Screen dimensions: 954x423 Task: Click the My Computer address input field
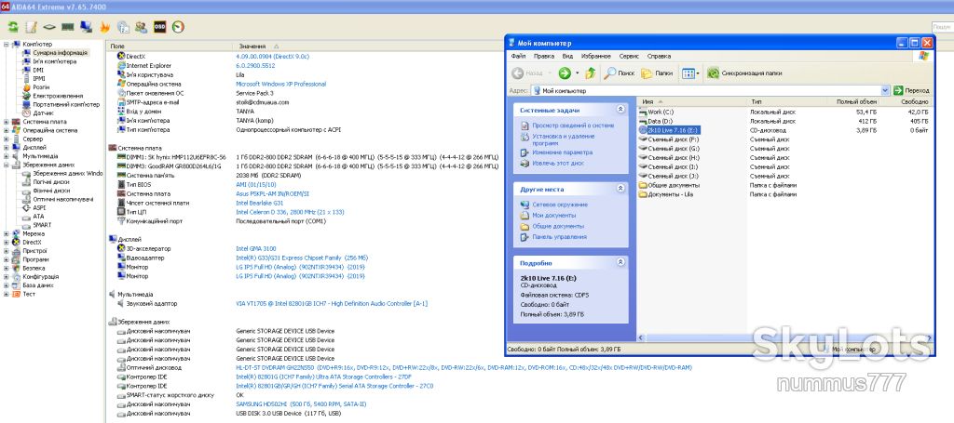point(706,90)
